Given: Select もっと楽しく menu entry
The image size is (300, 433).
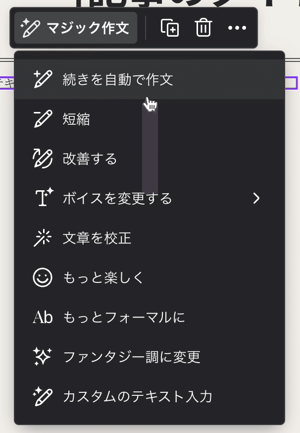Looking at the screenshot, I should click(103, 277).
